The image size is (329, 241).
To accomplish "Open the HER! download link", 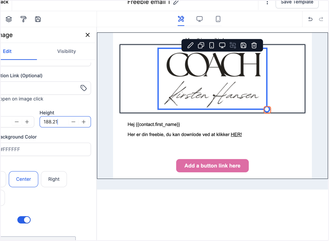I will pyautogui.click(x=236, y=134).
